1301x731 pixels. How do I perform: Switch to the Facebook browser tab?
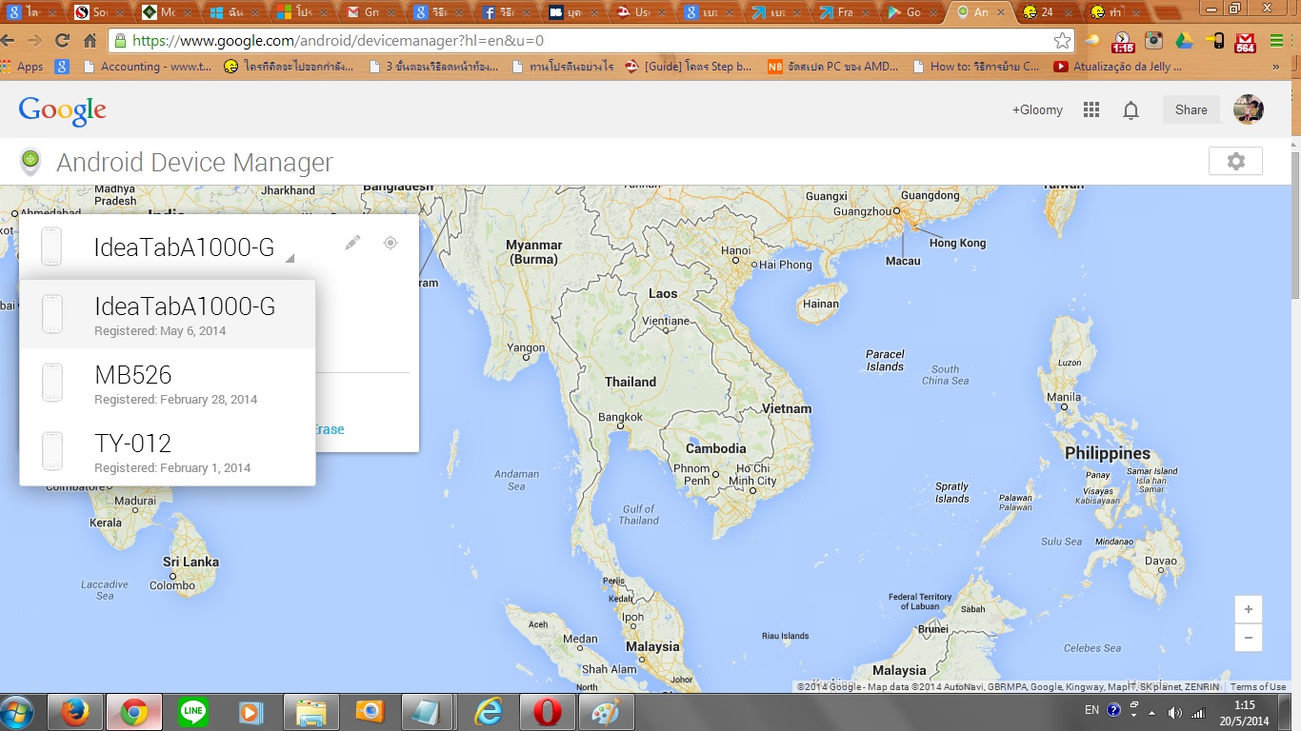tap(507, 12)
